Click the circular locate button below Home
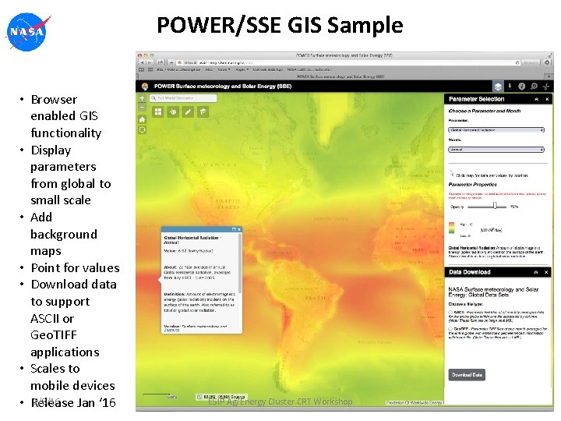The height and width of the screenshot is (421, 561). (142, 130)
